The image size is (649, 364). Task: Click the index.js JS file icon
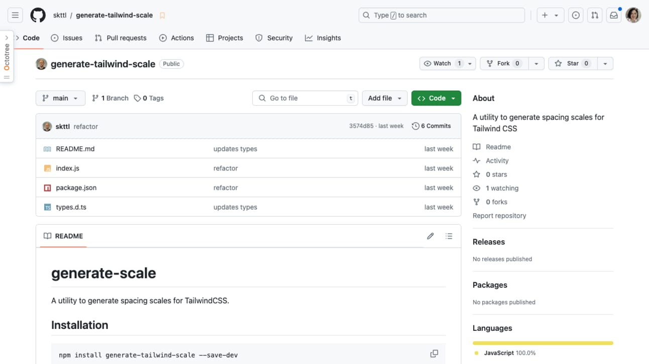pyautogui.click(x=47, y=168)
